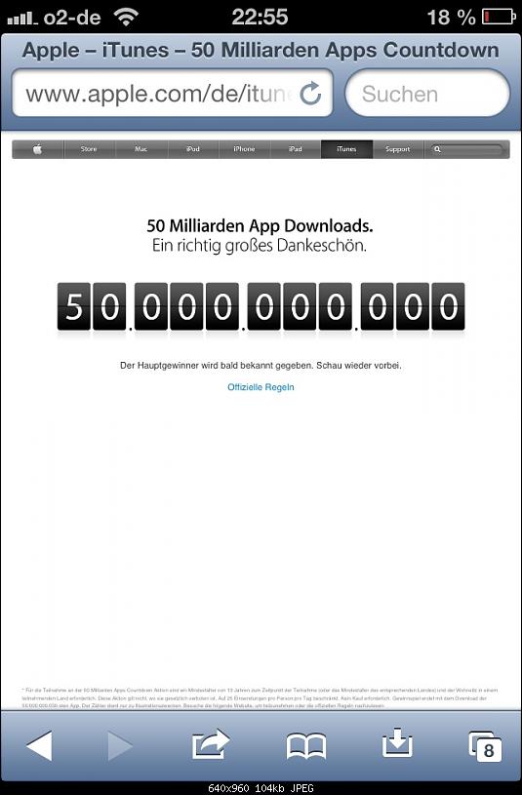Open the Support nav item
Screen dimensions: 522x795
tap(398, 149)
